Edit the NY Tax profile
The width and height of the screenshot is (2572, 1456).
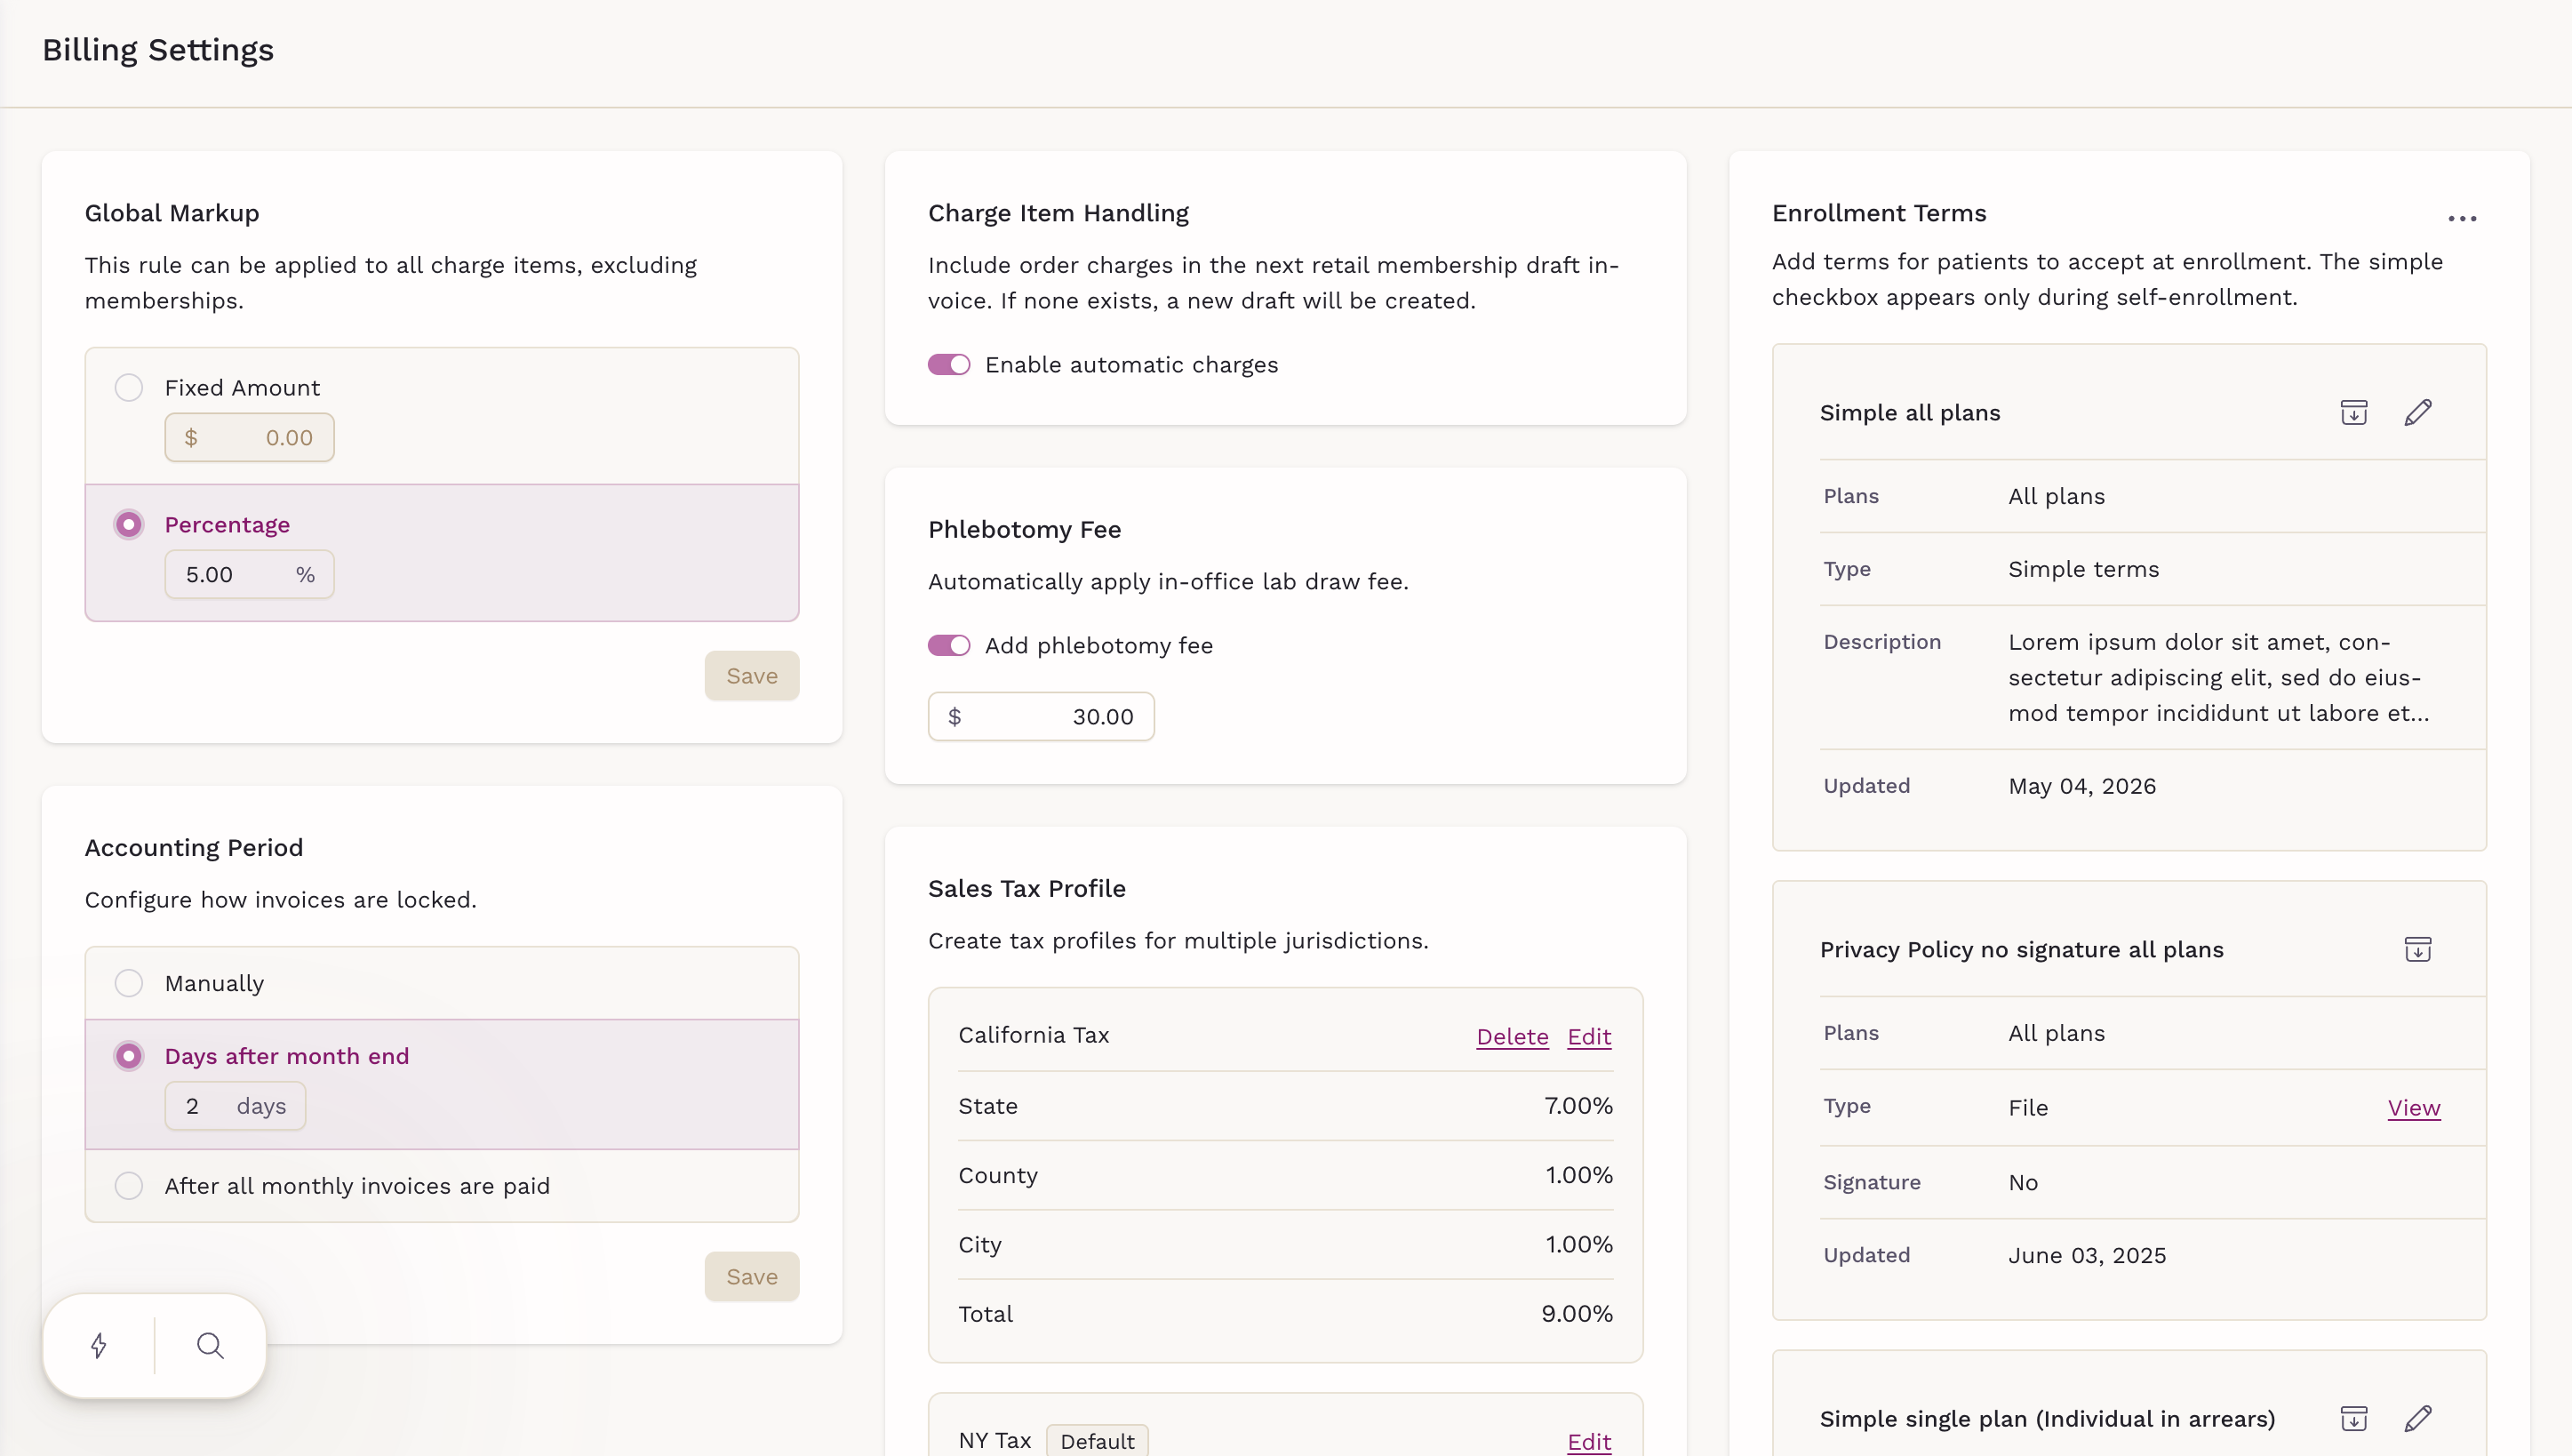(1589, 1442)
